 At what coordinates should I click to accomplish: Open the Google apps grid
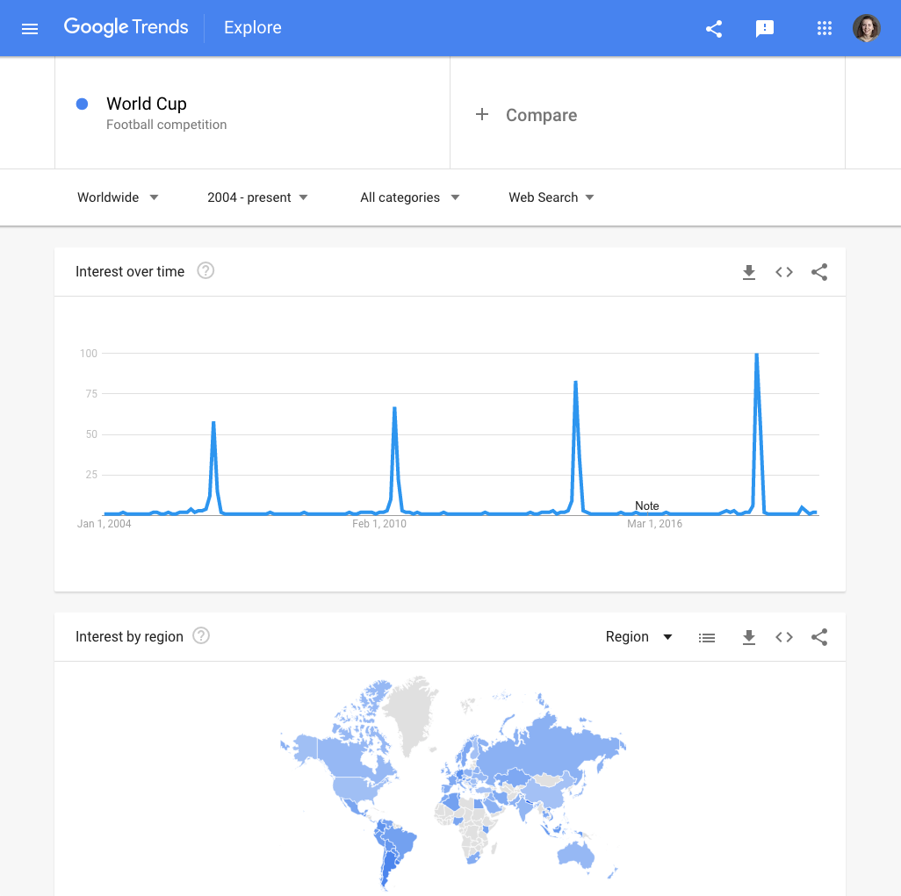tap(825, 28)
